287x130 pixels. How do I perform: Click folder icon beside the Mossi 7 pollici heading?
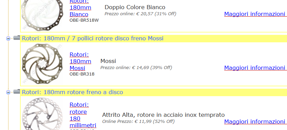click(17, 38)
